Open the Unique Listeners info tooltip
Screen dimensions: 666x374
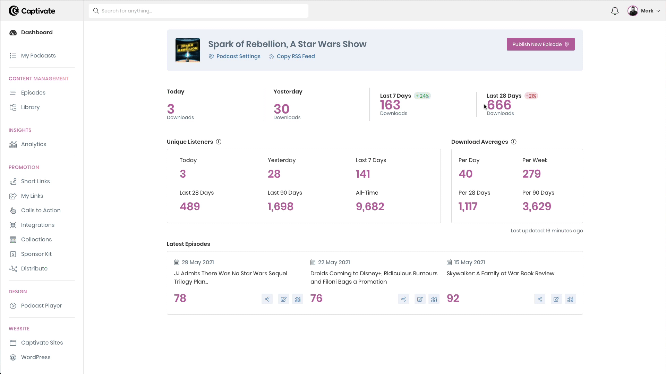[219, 142]
